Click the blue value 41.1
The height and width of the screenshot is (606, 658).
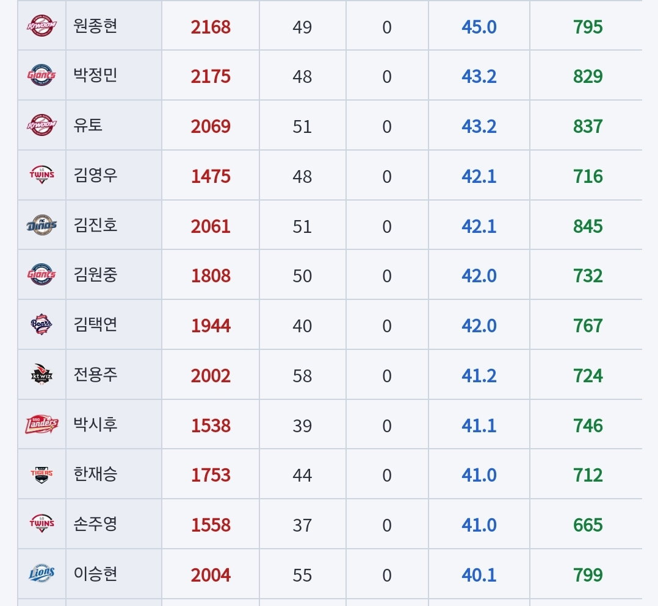[479, 426]
